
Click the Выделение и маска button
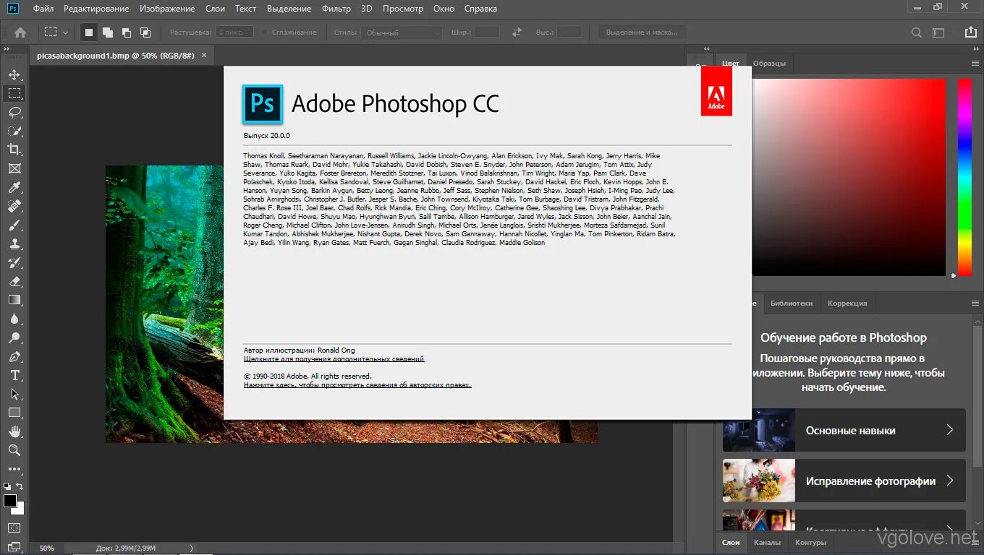642,33
